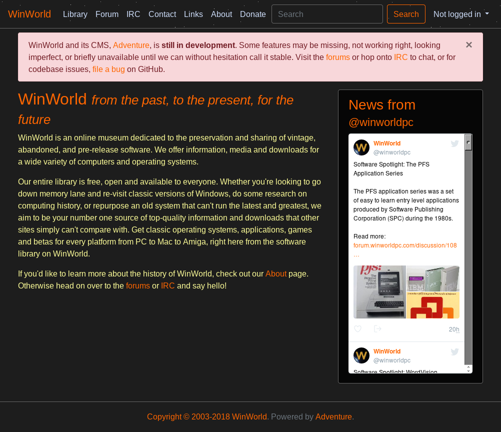501x432 pixels.
Task: Click the WinWorld avatar on the WordVision tweet
Action: pyautogui.click(x=361, y=355)
